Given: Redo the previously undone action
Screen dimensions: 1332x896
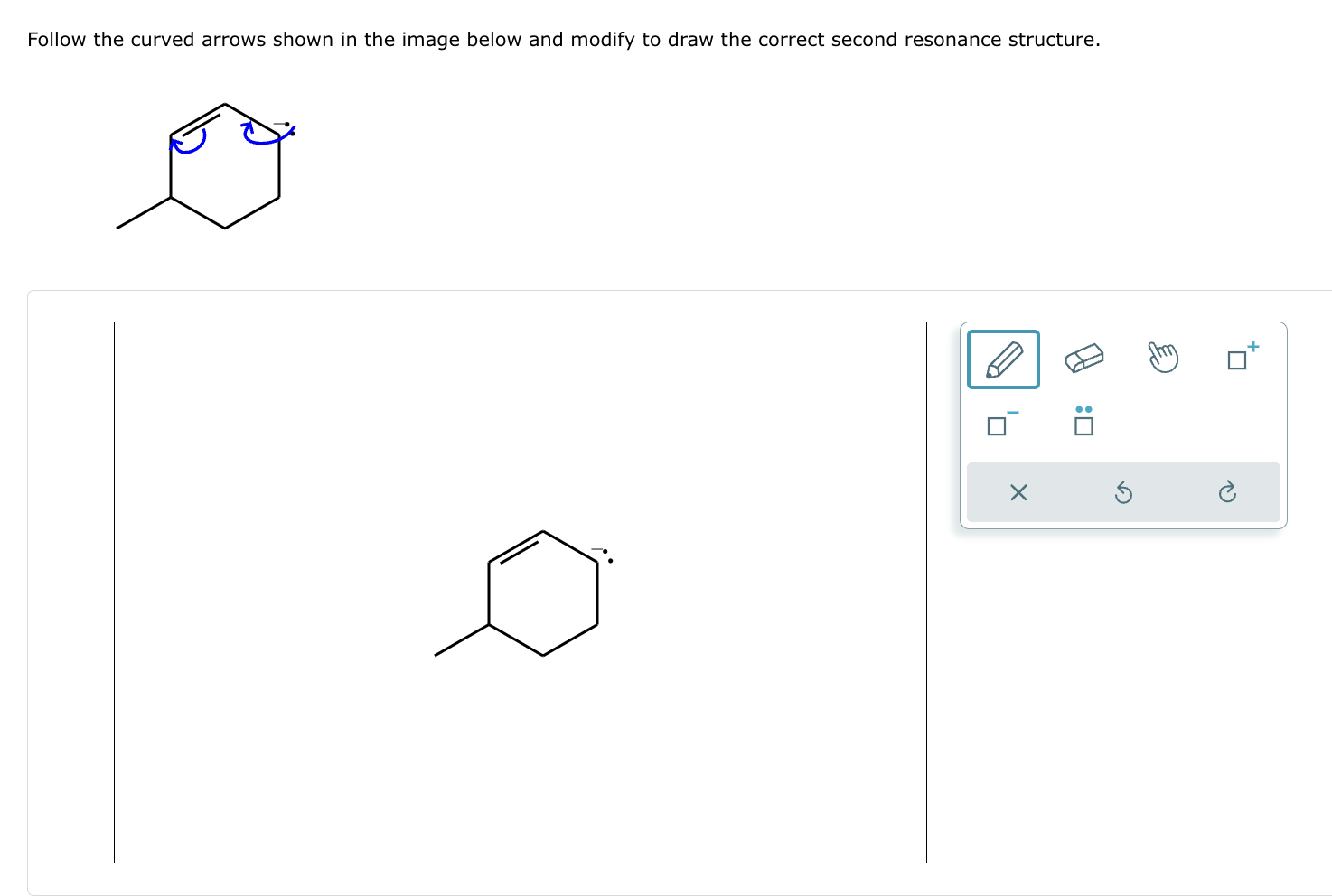Looking at the screenshot, I should 1227,492.
